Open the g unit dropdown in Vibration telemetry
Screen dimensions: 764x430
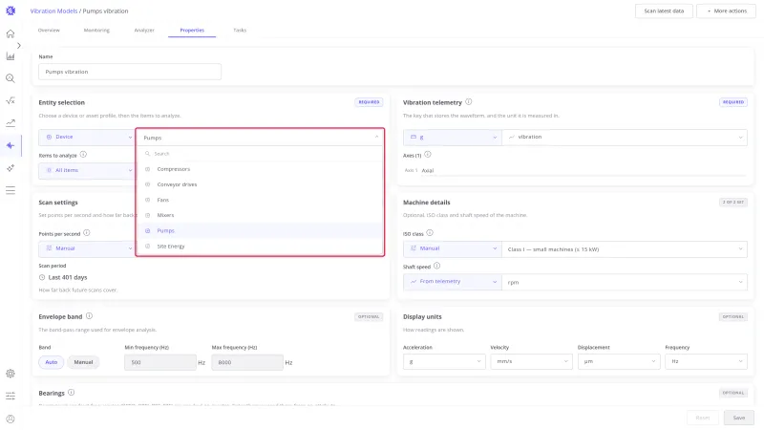452,137
